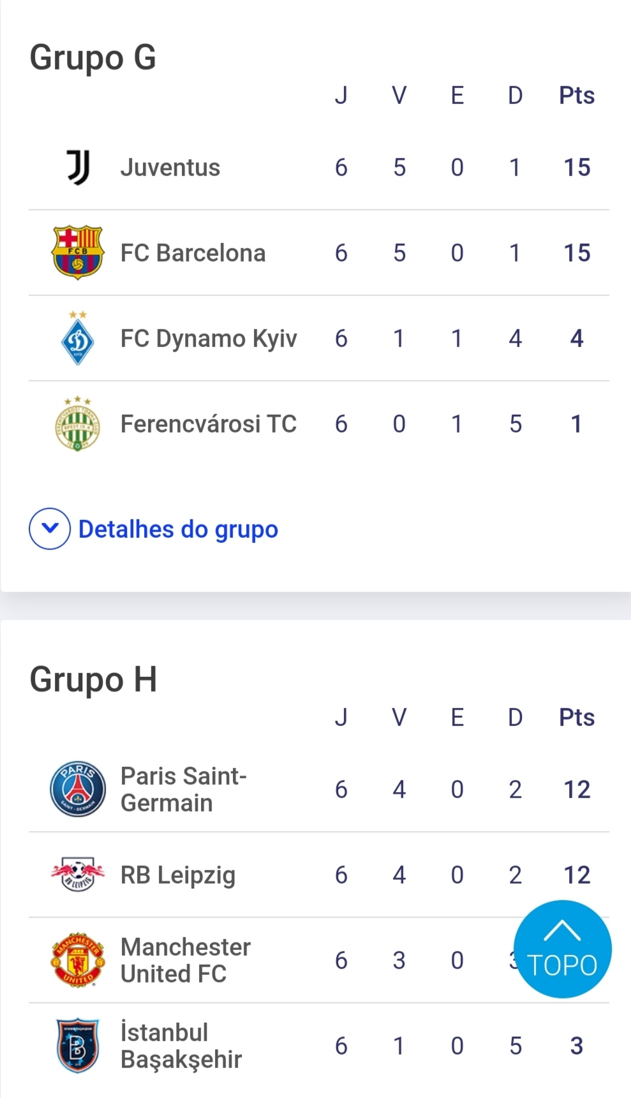Click the Grupo H heading

(93, 679)
